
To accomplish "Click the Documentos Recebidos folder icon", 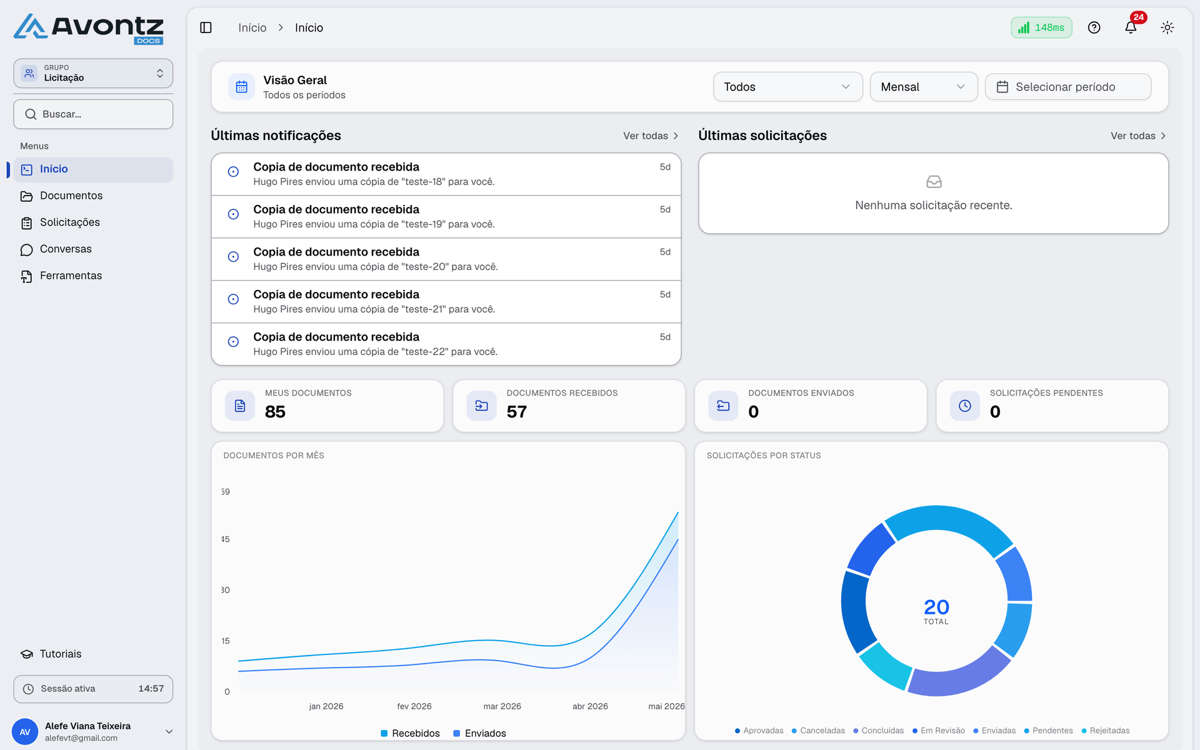I will [x=481, y=406].
